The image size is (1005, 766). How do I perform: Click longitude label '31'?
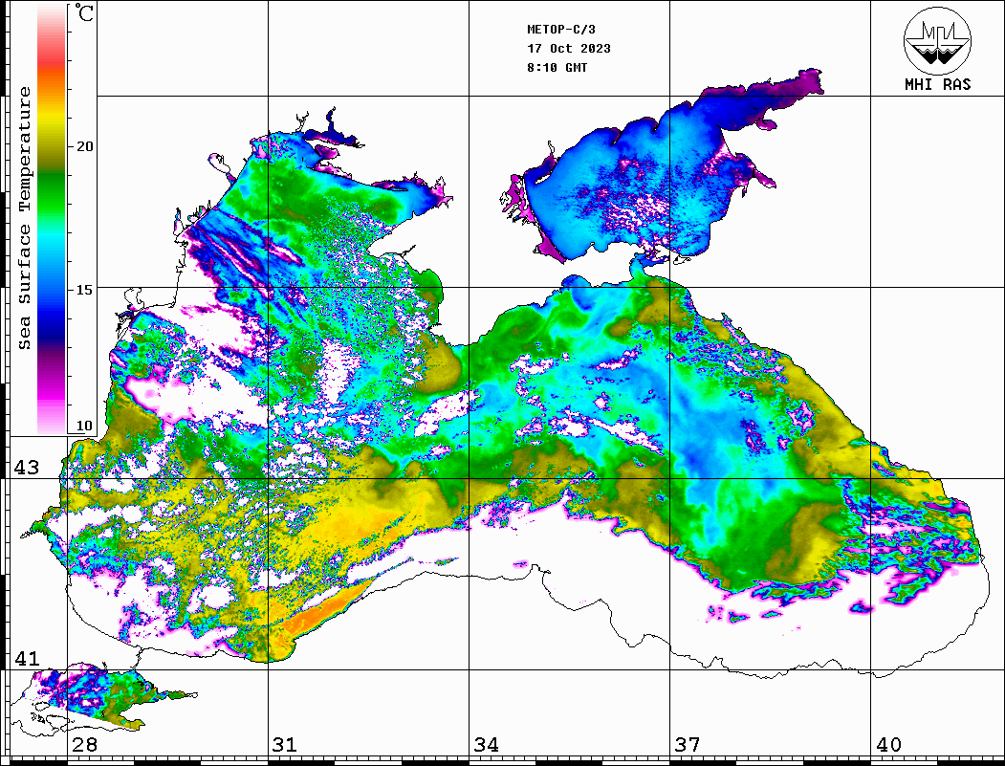[x=285, y=745]
